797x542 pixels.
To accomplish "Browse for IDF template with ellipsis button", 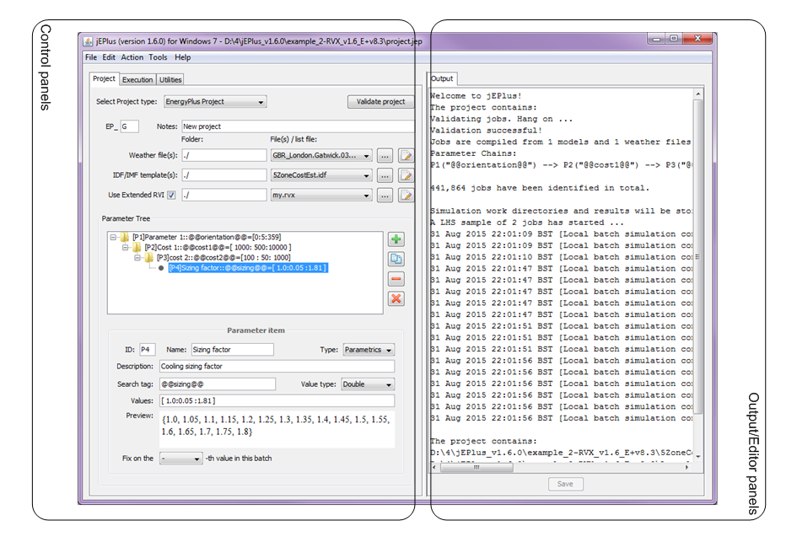I will point(385,175).
